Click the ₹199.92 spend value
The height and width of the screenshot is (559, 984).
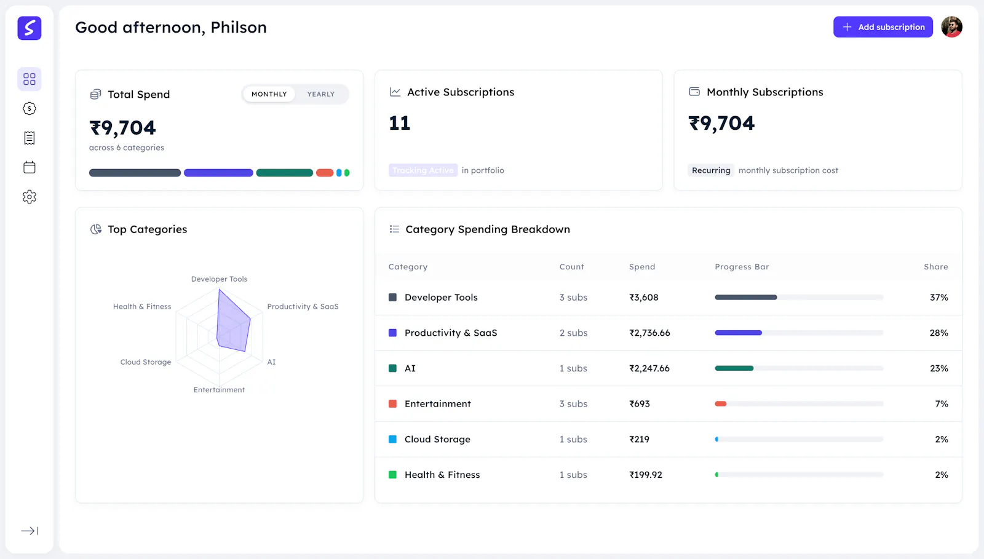pyautogui.click(x=646, y=475)
